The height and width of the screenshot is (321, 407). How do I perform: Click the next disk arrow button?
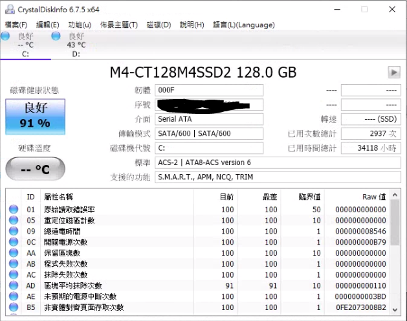(x=394, y=72)
